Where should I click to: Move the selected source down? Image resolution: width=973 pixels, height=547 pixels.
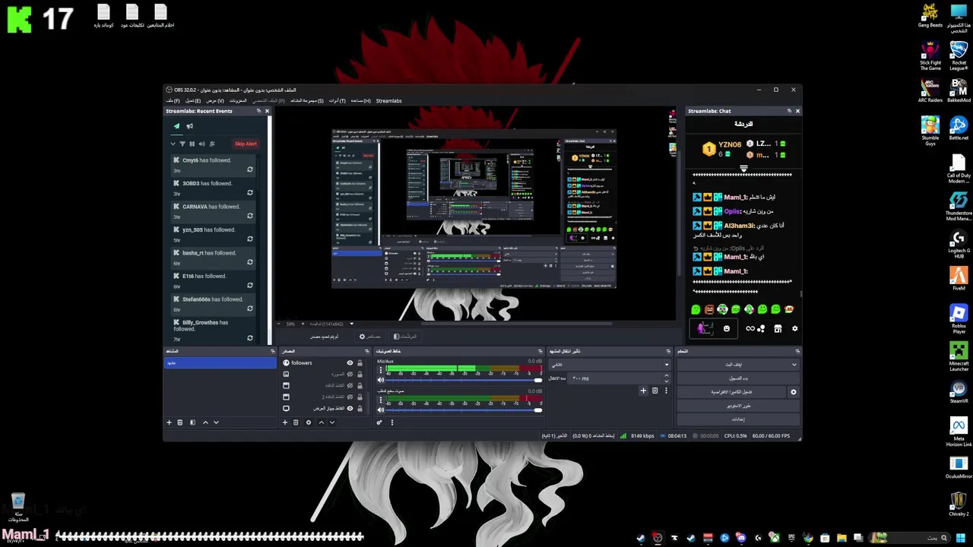point(331,422)
